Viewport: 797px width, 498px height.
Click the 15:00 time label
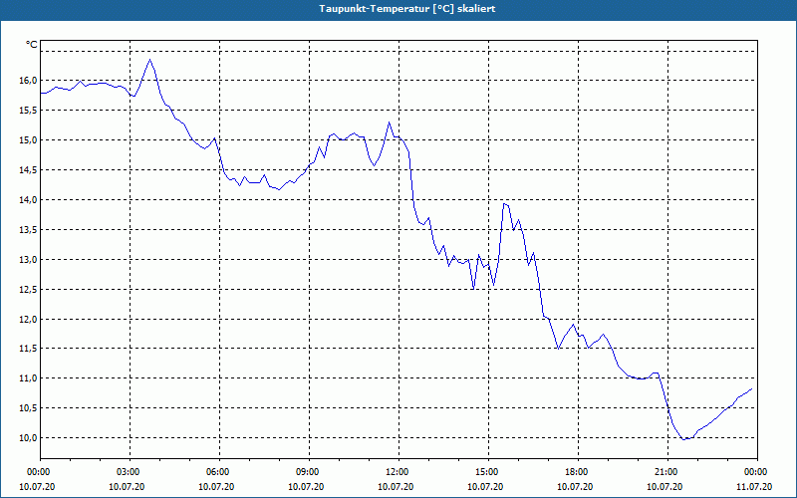pyautogui.click(x=488, y=472)
